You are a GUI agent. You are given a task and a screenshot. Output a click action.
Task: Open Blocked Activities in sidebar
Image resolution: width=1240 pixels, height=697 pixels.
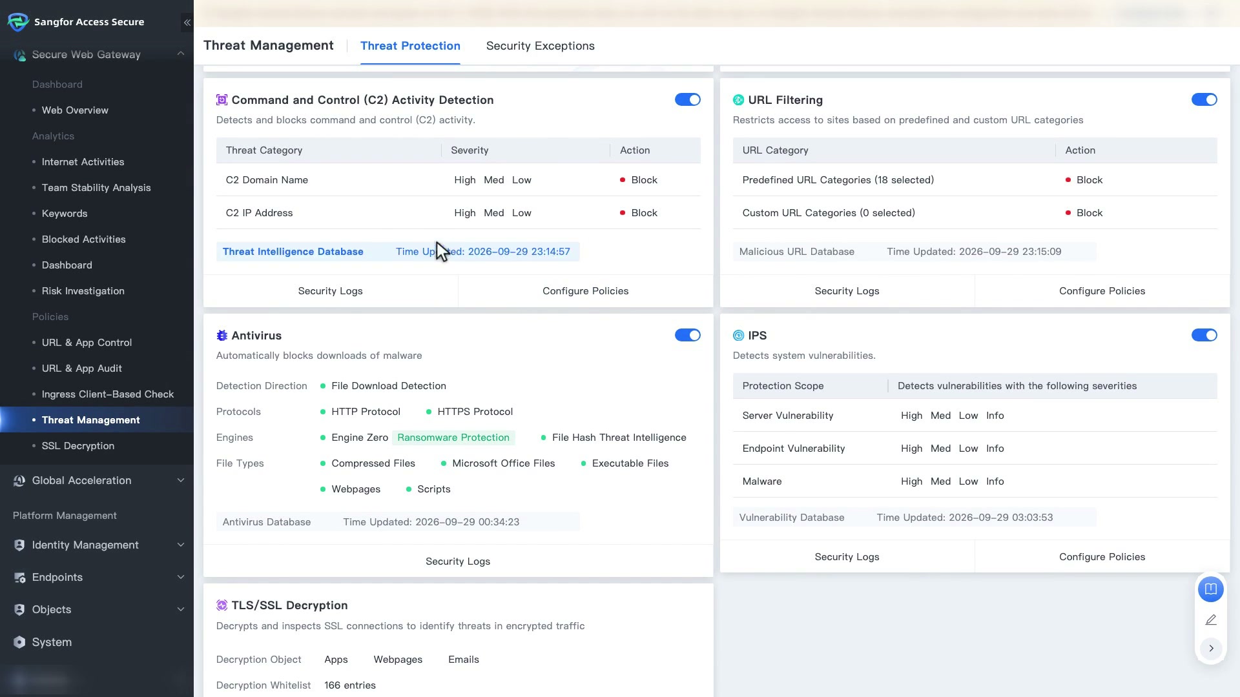point(84,239)
